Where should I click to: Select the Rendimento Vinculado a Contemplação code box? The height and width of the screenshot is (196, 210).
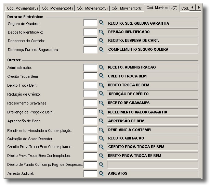click(90, 130)
